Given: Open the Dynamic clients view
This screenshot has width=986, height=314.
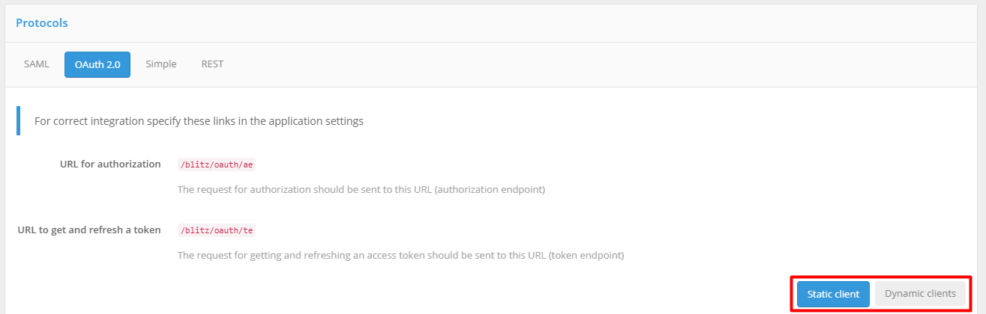Looking at the screenshot, I should [920, 294].
